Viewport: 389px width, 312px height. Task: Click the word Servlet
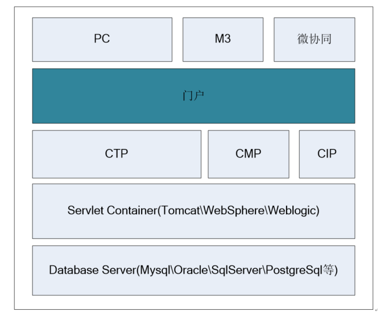coord(84,211)
